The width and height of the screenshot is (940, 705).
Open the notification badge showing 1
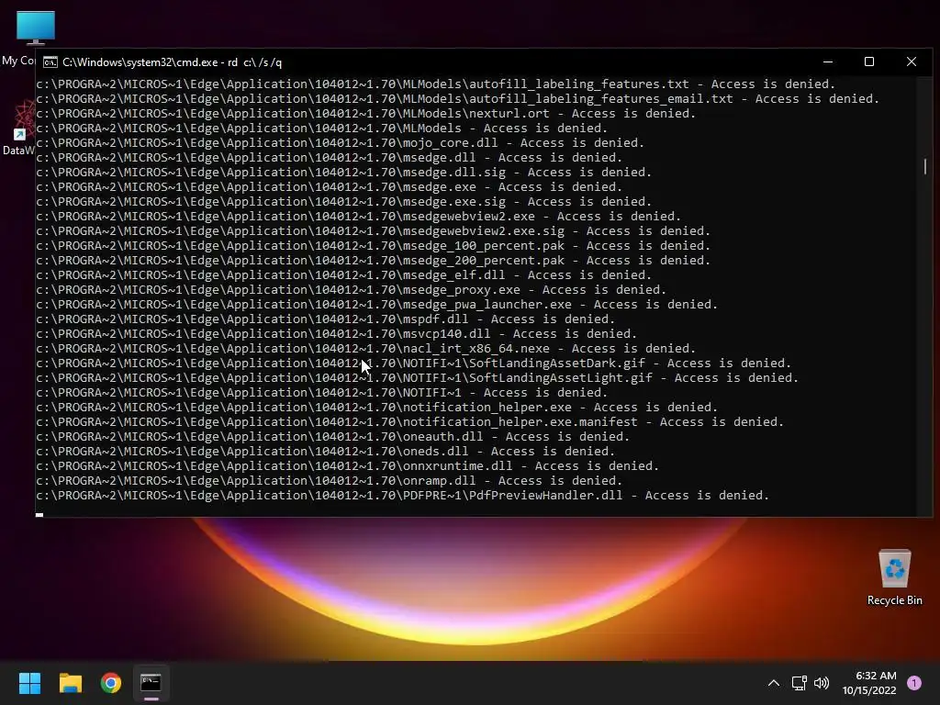pyautogui.click(x=914, y=683)
